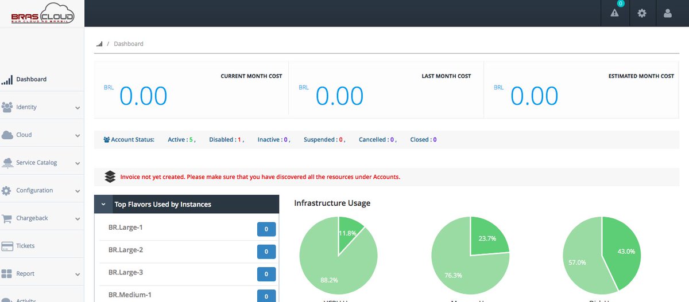Image resolution: width=689 pixels, height=302 pixels.
Task: Click the Bras Cloud logo
Action: (x=42, y=13)
